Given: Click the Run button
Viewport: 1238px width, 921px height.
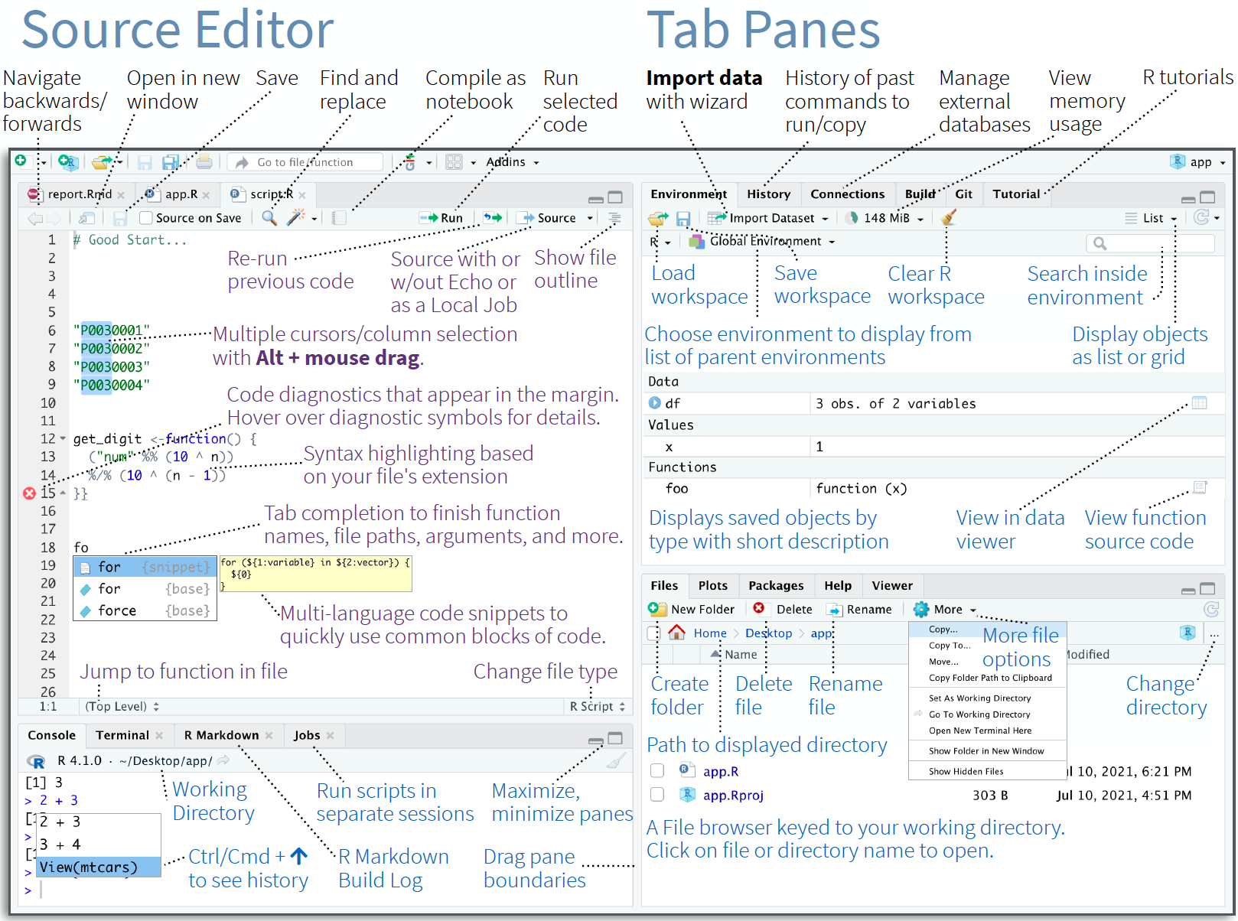Looking at the screenshot, I should [441, 218].
